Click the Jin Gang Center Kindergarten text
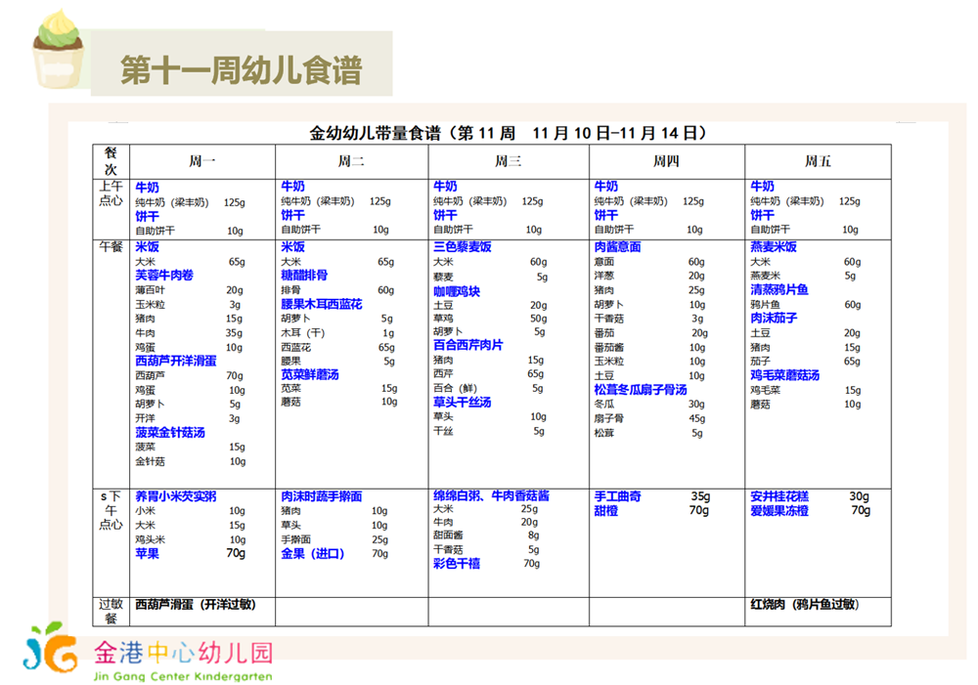This screenshot has width=978, height=685. (x=183, y=674)
